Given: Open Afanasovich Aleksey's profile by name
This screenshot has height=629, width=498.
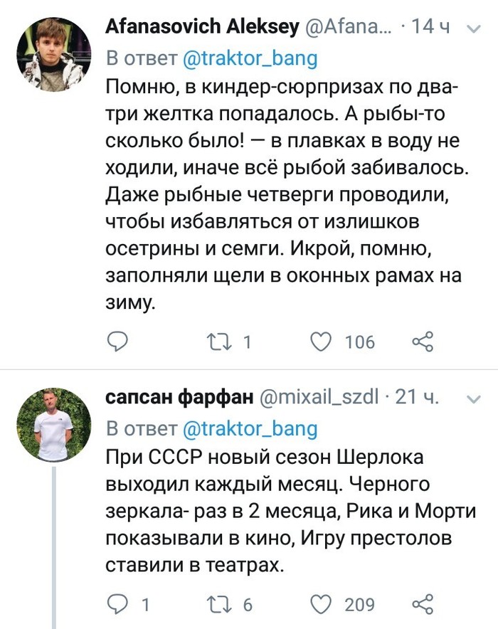Looking at the screenshot, I should (x=201, y=27).
